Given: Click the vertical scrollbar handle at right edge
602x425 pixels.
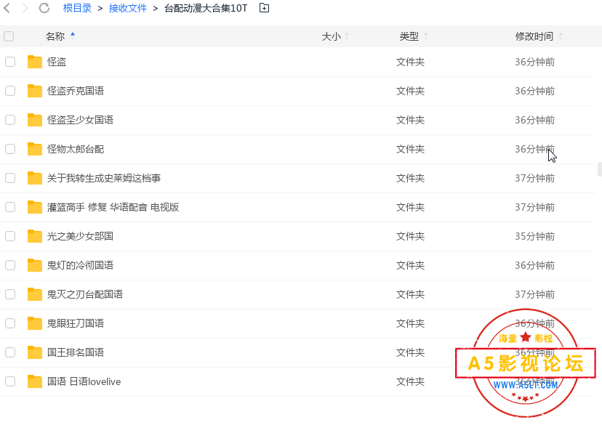Looking at the screenshot, I should point(600,169).
